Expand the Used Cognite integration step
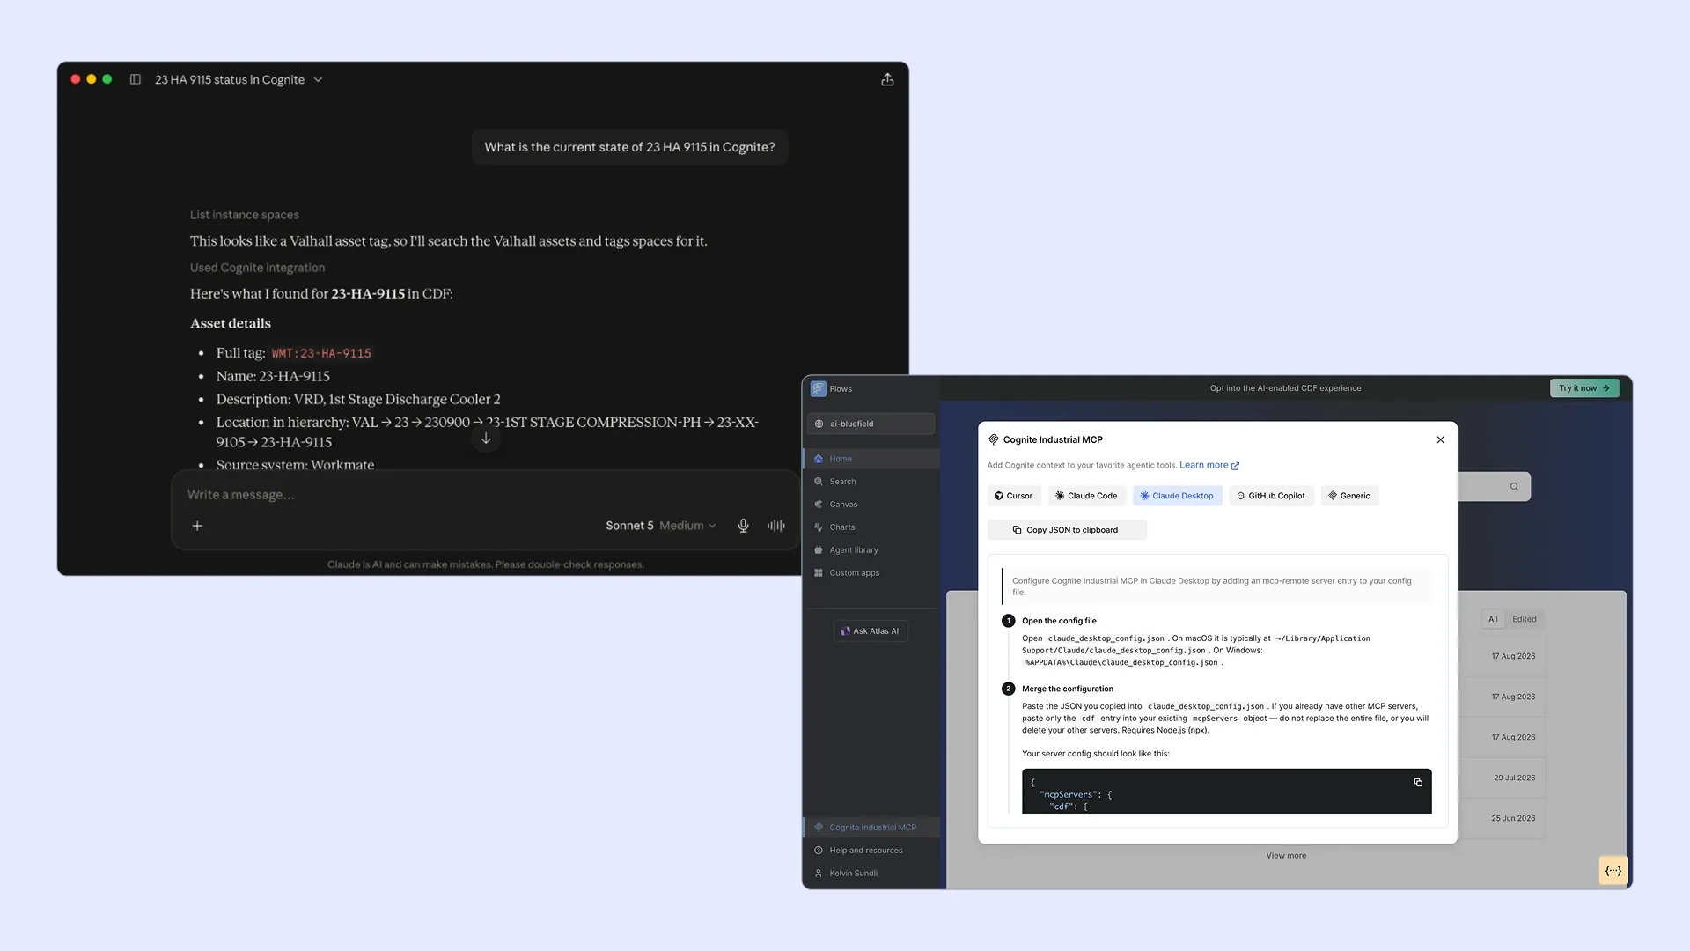This screenshot has height=951, width=1690. [x=257, y=268]
